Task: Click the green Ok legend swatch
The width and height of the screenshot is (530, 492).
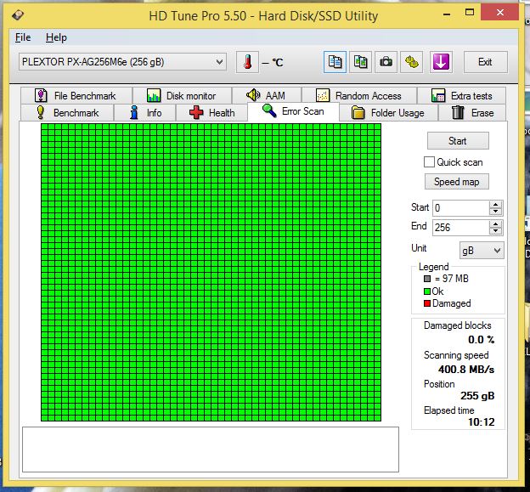Action: [x=427, y=291]
